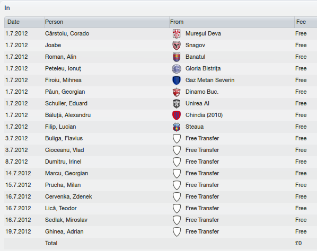
Task: Click the Chindia (2010) red shield icon
Action: (x=177, y=115)
